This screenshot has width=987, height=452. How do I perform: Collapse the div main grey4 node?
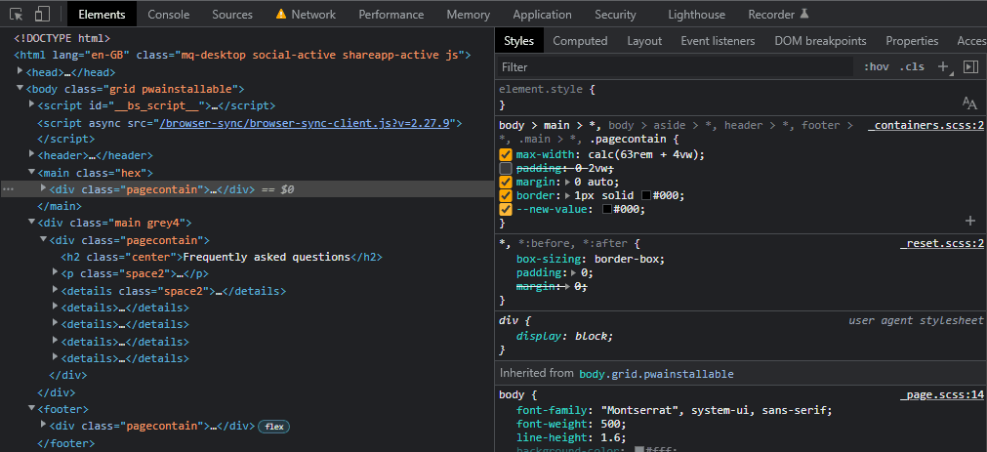[32, 223]
